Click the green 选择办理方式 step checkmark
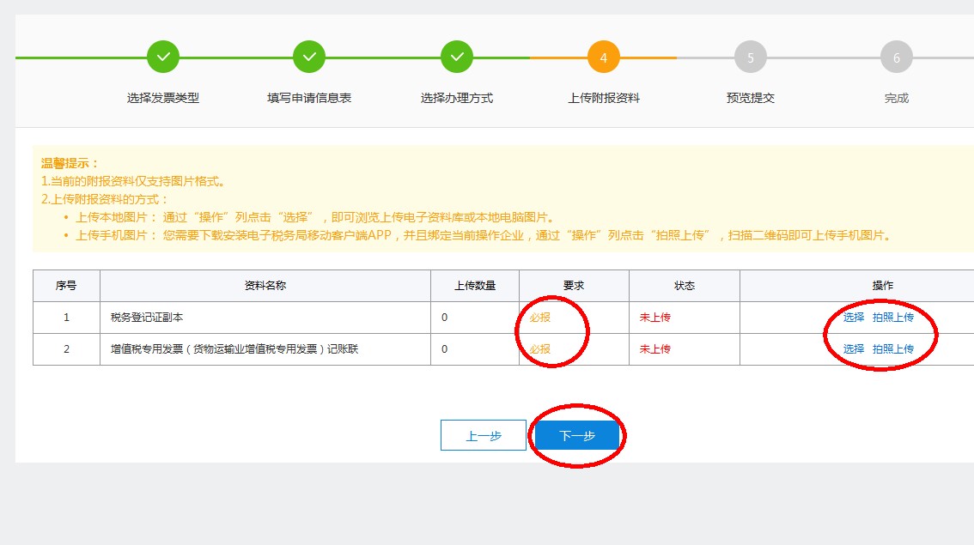Screen dimensions: 974x545 pyautogui.click(x=456, y=57)
